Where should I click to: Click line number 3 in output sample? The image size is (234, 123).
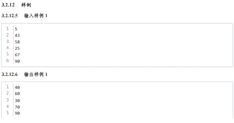click(7, 100)
